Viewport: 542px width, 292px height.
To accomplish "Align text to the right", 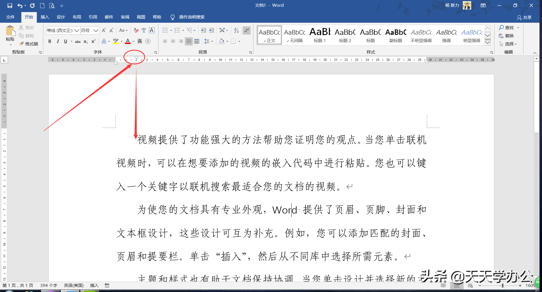I will pos(181,41).
